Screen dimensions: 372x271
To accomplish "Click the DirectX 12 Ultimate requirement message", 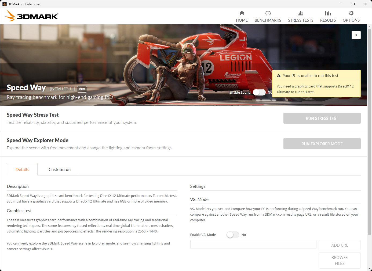I will (x=315, y=89).
